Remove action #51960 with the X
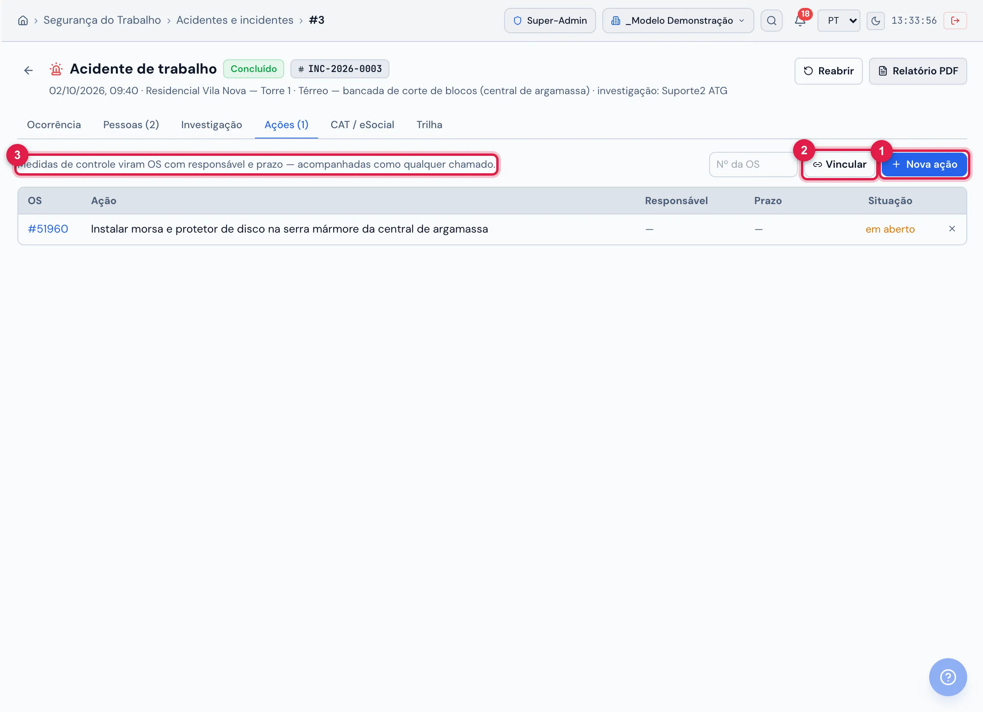The height and width of the screenshot is (712, 983). click(952, 229)
